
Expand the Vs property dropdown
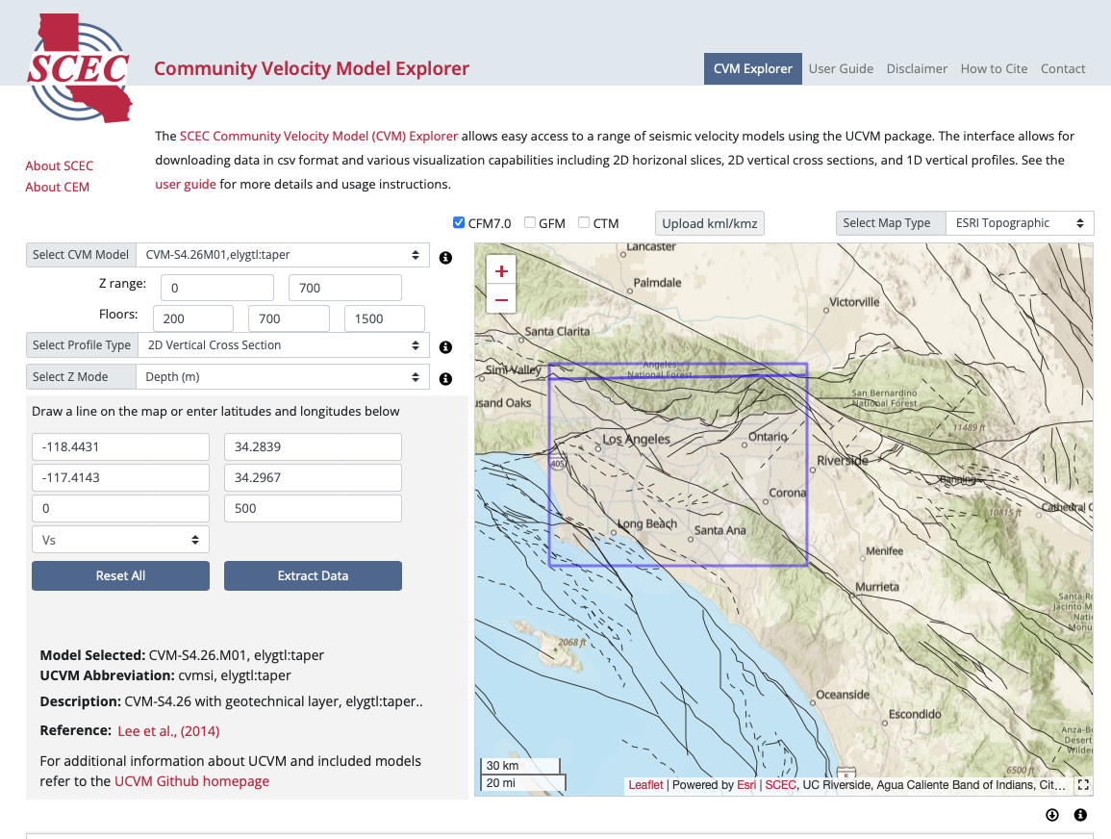click(120, 540)
